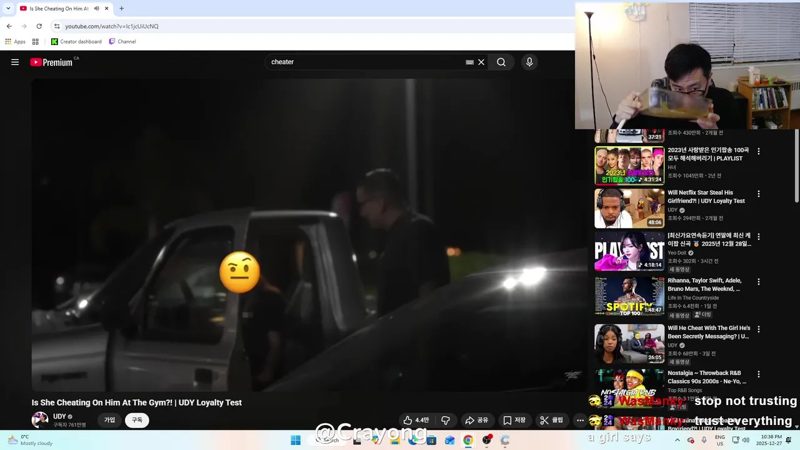Open more actions ellipsis beside 클립
Screen dimensions: 800x450
[x=580, y=420]
